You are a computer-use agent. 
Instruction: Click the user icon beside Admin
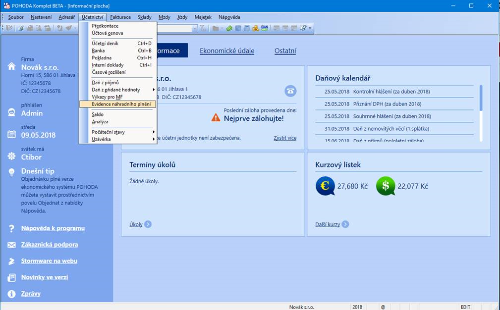point(11,112)
